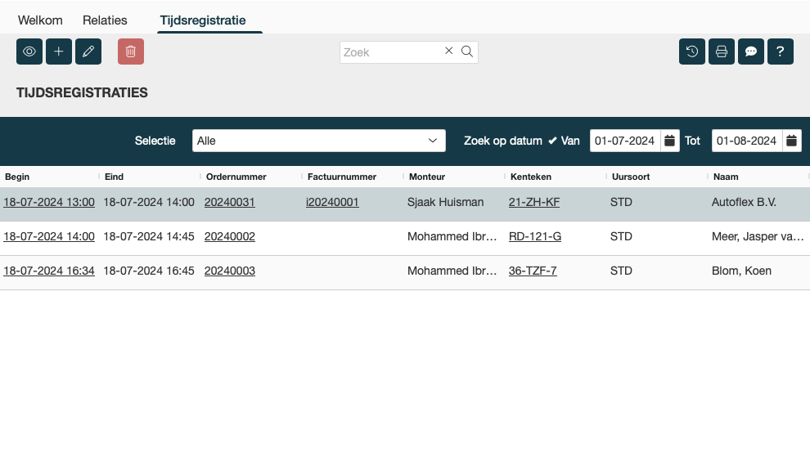Open calendar picker for Tot date
Image resolution: width=810 pixels, height=457 pixels.
tap(792, 141)
